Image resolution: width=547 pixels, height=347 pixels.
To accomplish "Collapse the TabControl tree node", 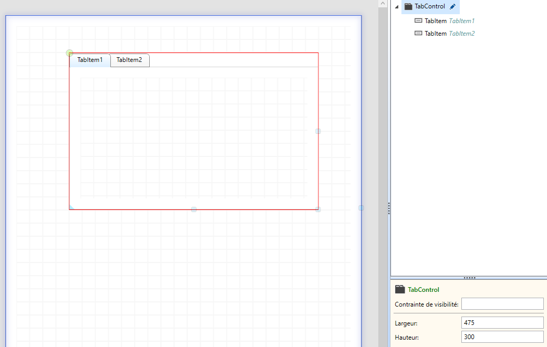I will click(396, 7).
